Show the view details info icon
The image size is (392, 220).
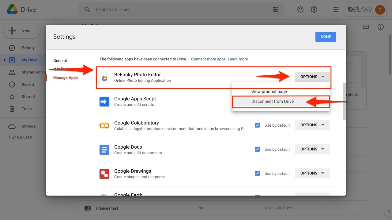[x=381, y=27]
